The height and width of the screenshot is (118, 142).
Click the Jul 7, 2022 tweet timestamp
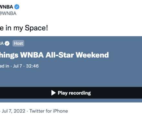point(14,111)
